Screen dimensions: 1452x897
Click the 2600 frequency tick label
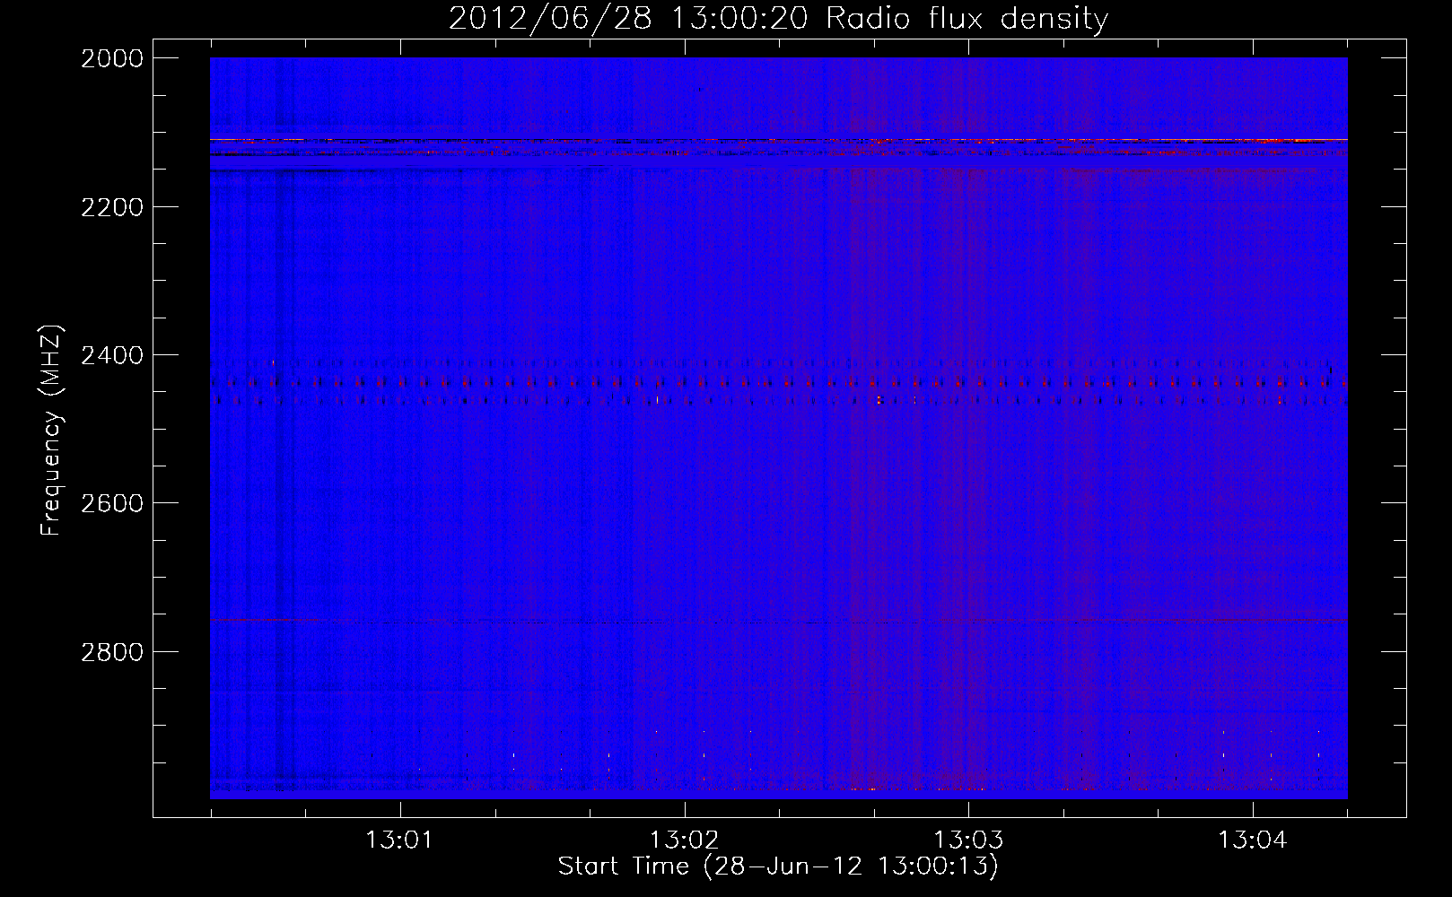click(x=112, y=503)
